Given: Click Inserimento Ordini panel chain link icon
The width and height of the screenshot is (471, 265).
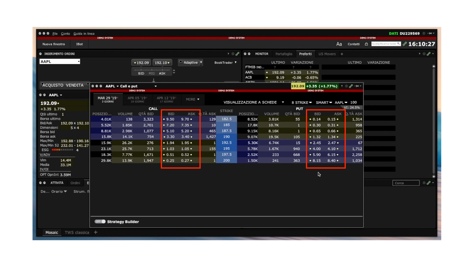Looking at the screenshot, I should (x=237, y=54).
